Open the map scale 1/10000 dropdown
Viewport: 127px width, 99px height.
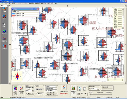[x=98, y=89]
